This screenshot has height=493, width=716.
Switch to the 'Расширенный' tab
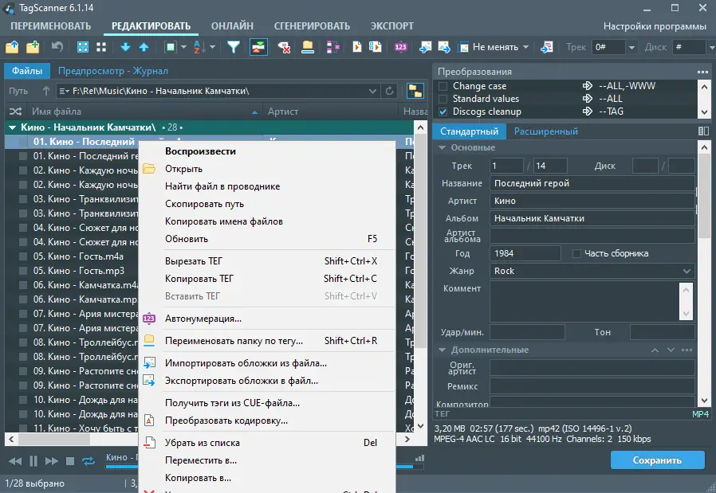(545, 131)
